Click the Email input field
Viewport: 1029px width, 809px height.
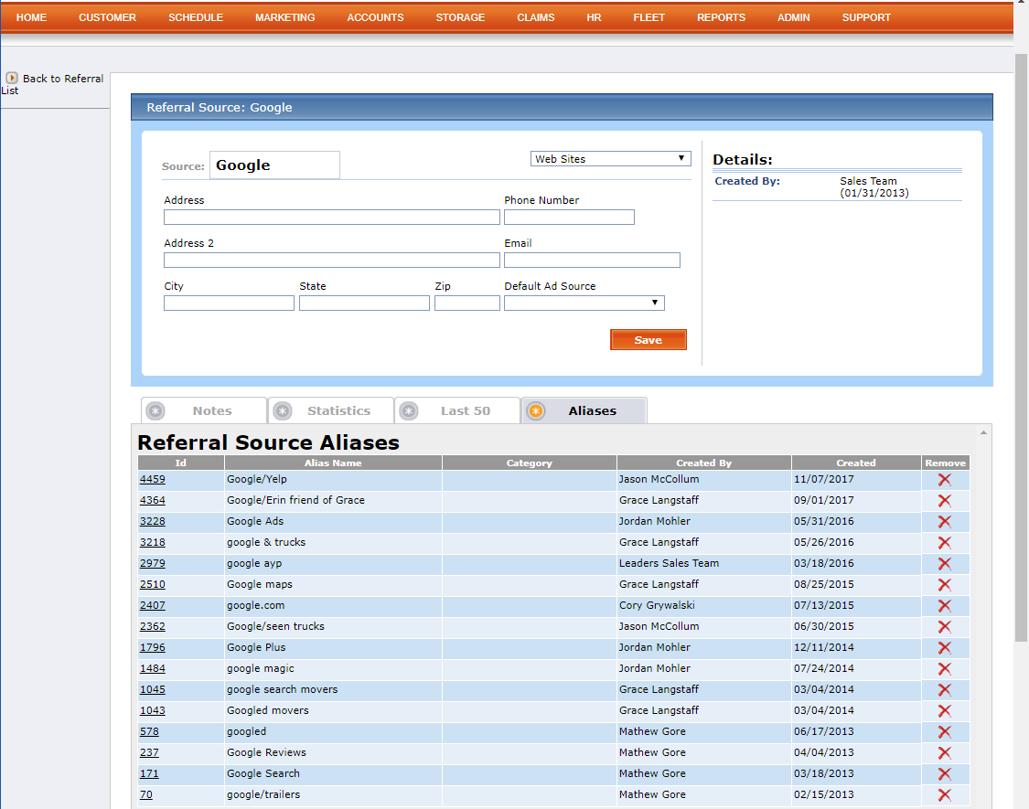592,260
